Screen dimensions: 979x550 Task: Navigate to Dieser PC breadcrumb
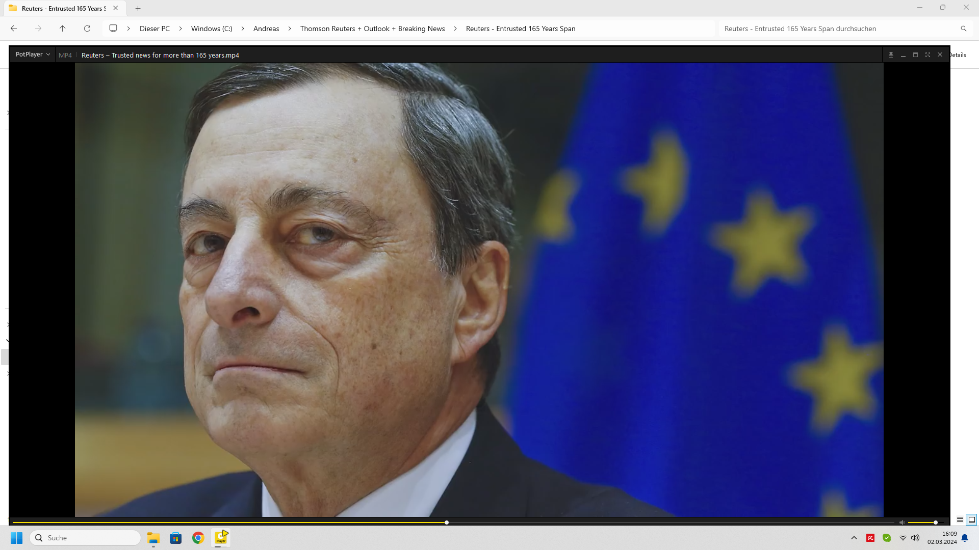[154, 29]
